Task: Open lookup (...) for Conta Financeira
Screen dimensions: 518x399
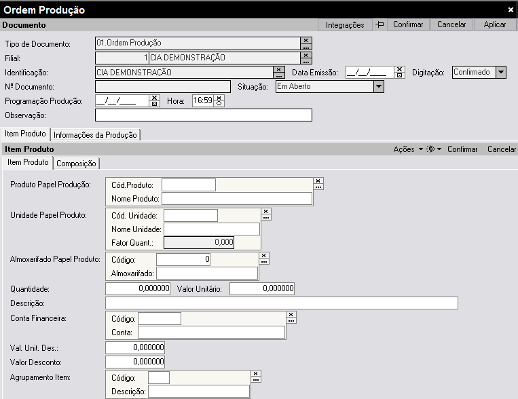Action: (x=291, y=320)
